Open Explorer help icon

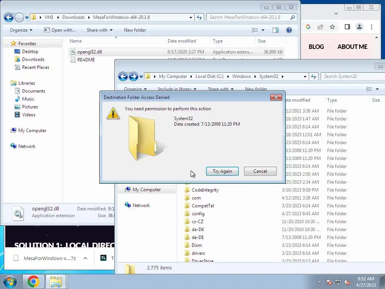tap(289, 30)
